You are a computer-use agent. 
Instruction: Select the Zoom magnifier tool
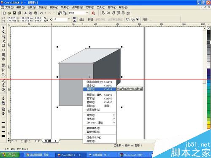click(x=3, y=37)
